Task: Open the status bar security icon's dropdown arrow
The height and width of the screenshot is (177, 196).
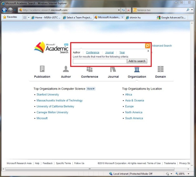Action: [x=171, y=174]
